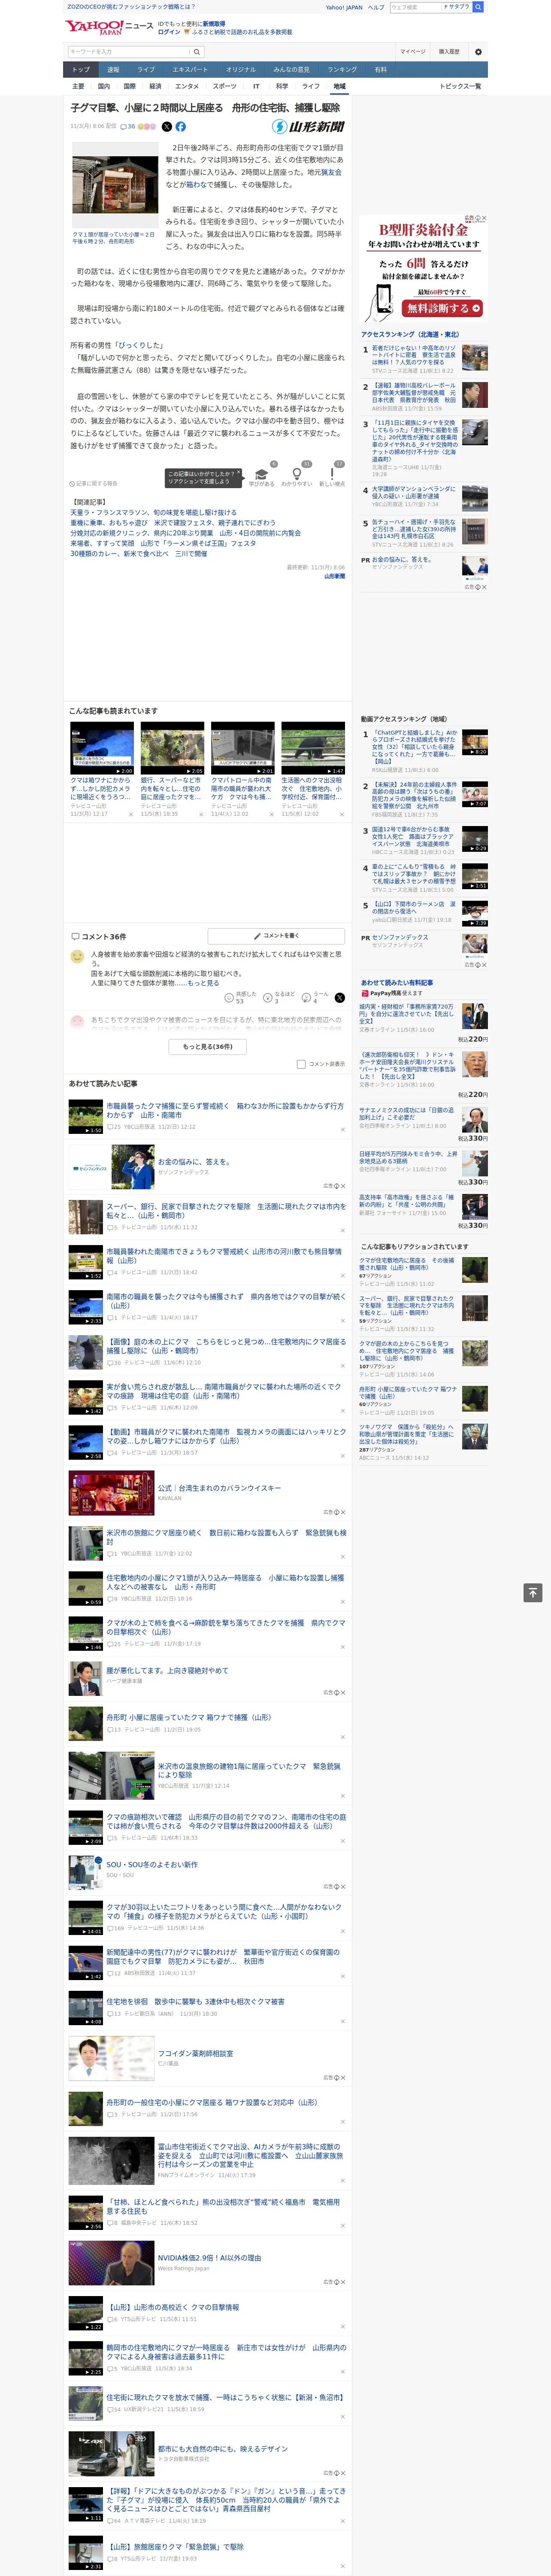Click the keyword search magnifier icon
This screenshot has width=551, height=2576.
pyautogui.click(x=197, y=51)
